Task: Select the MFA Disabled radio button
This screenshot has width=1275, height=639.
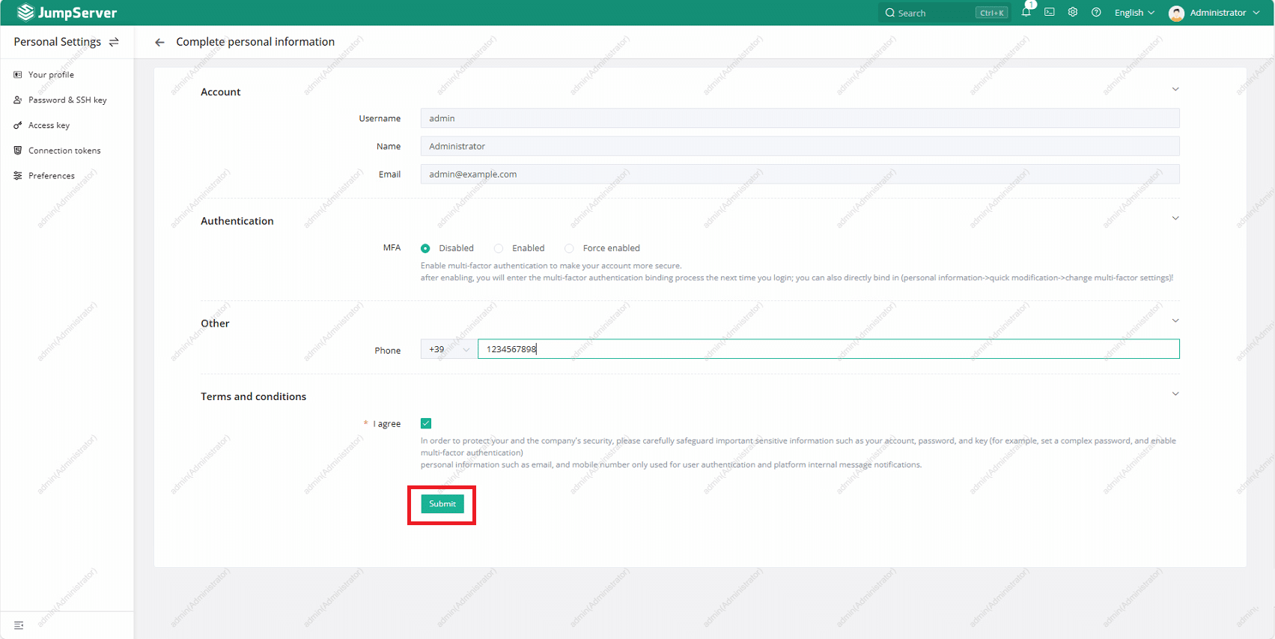Action: (425, 248)
